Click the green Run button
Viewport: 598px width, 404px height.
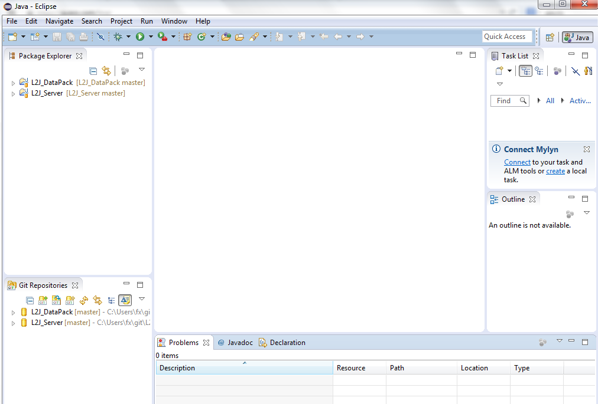(140, 37)
